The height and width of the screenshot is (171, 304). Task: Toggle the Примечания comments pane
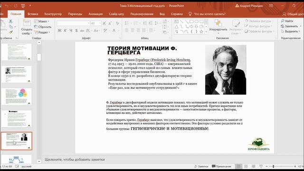[221, 166]
